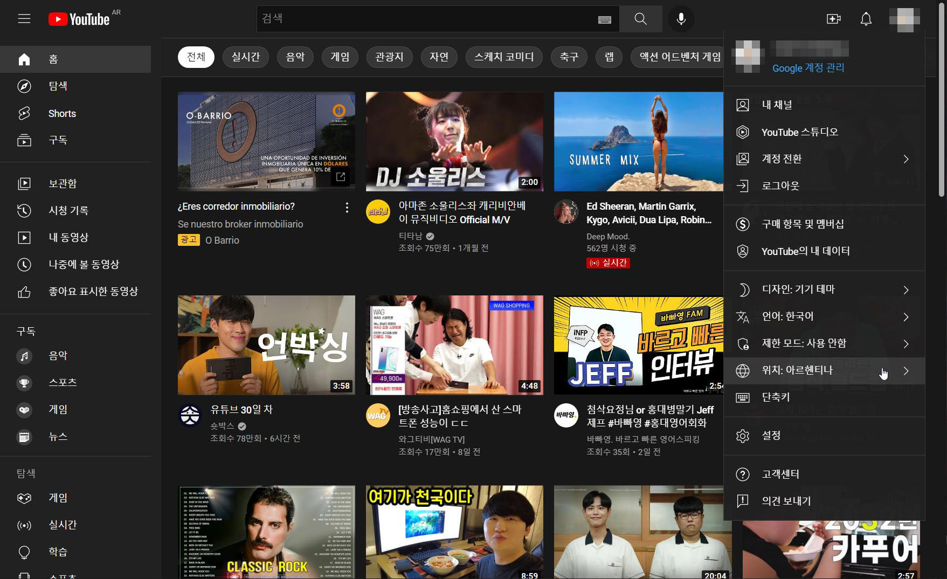
Task: Open 설정 in account menu
Action: pos(824,436)
